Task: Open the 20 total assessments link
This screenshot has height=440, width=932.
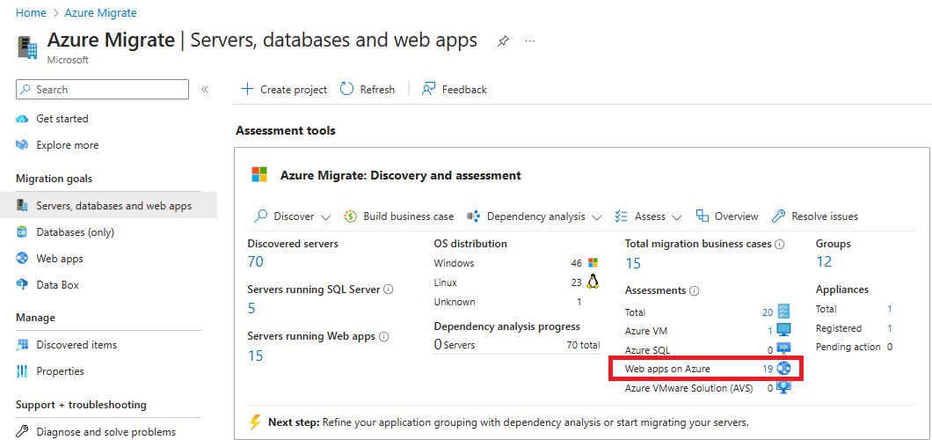Action: pos(768,312)
